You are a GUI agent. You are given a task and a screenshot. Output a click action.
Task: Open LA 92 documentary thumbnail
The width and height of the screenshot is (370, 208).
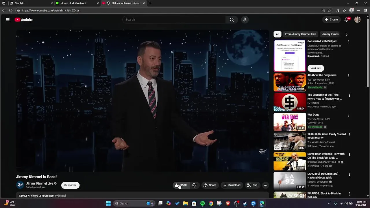290,181
